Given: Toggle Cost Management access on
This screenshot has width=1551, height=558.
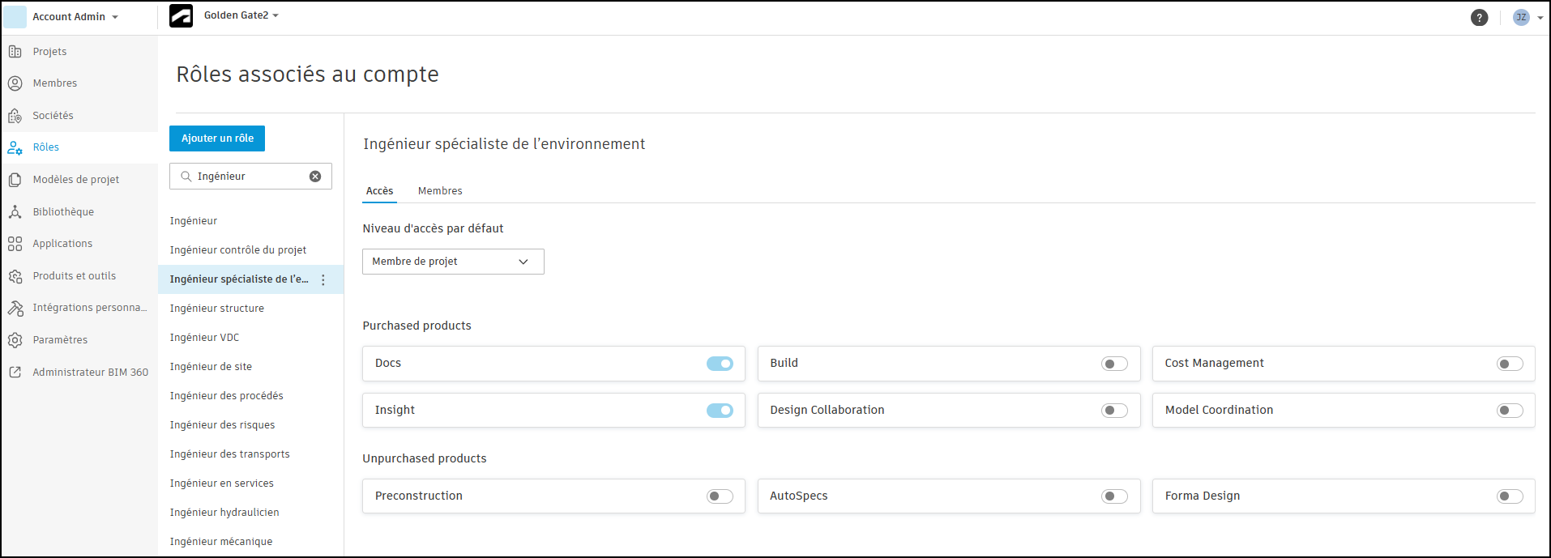Looking at the screenshot, I should pyautogui.click(x=1510, y=364).
